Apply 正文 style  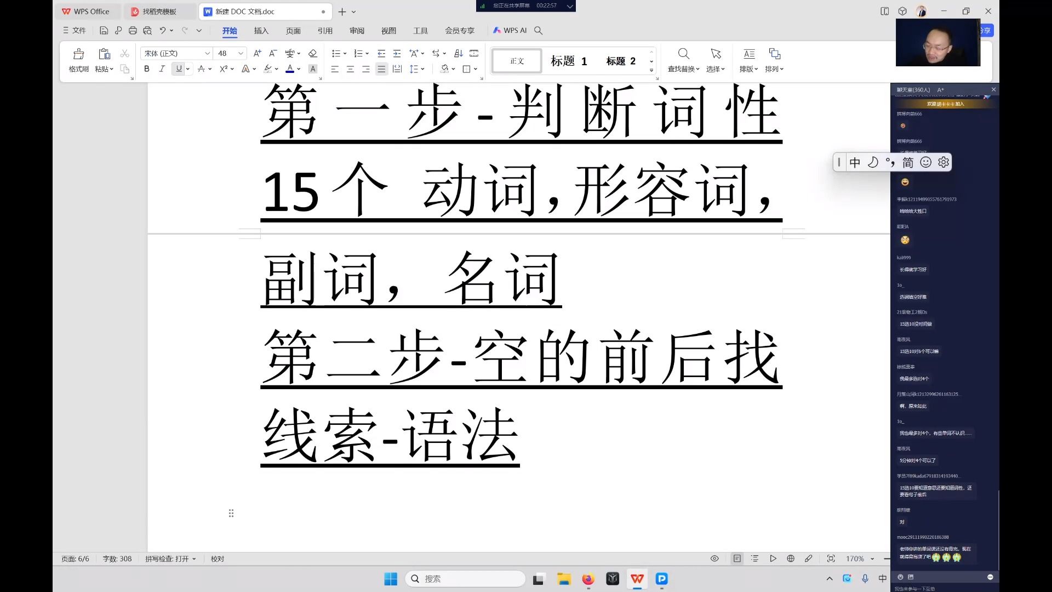tap(517, 61)
